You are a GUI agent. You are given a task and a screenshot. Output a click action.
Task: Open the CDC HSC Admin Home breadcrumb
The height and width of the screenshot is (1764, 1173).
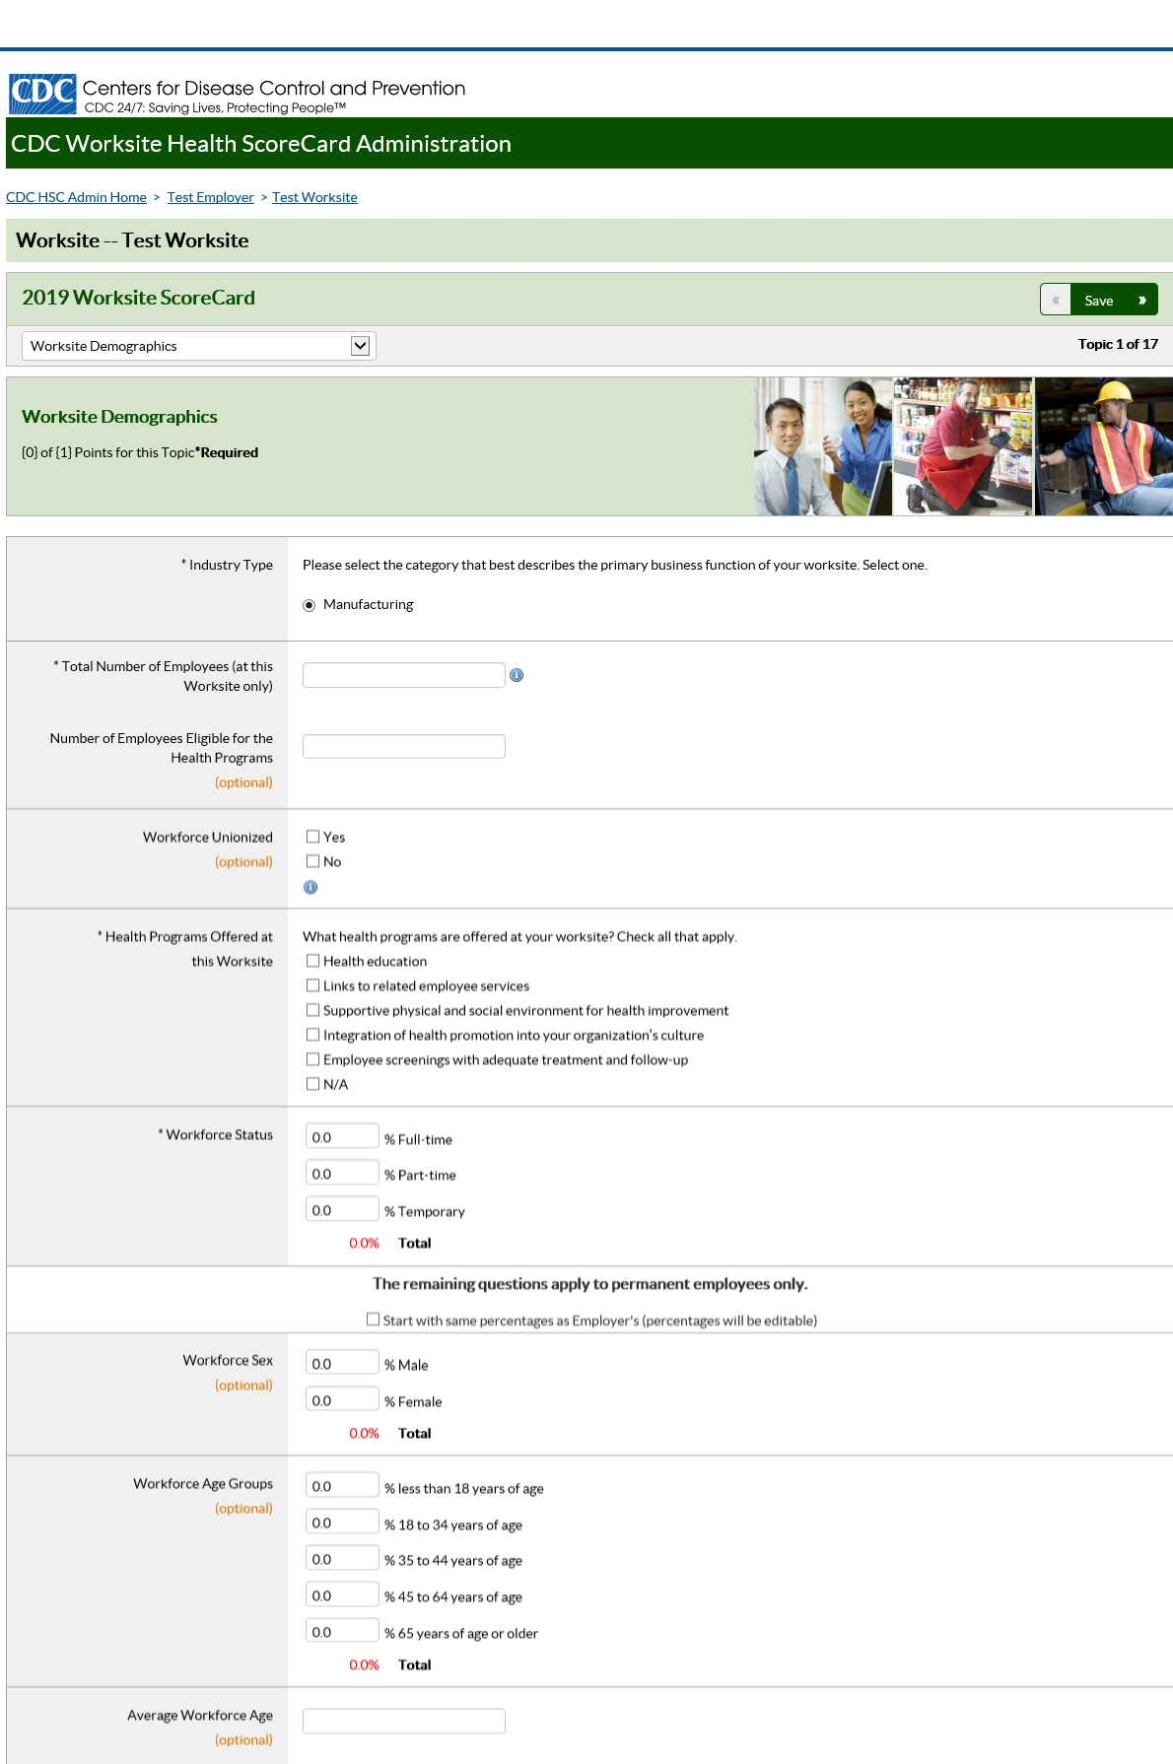point(76,197)
